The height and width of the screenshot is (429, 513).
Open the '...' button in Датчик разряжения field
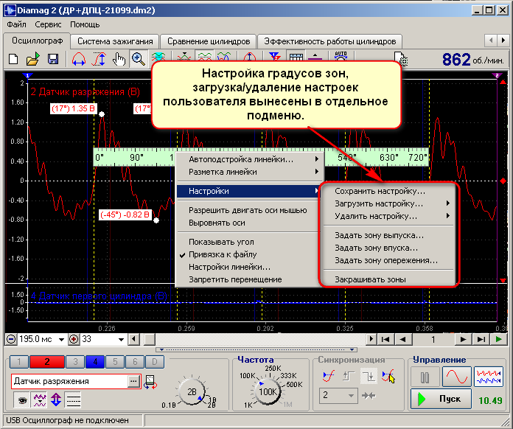133,382
